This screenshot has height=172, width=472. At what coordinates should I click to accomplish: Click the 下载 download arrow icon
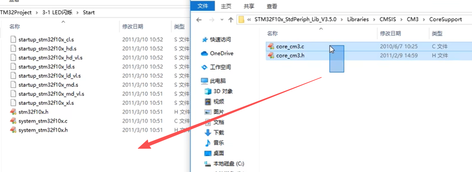(x=208, y=133)
